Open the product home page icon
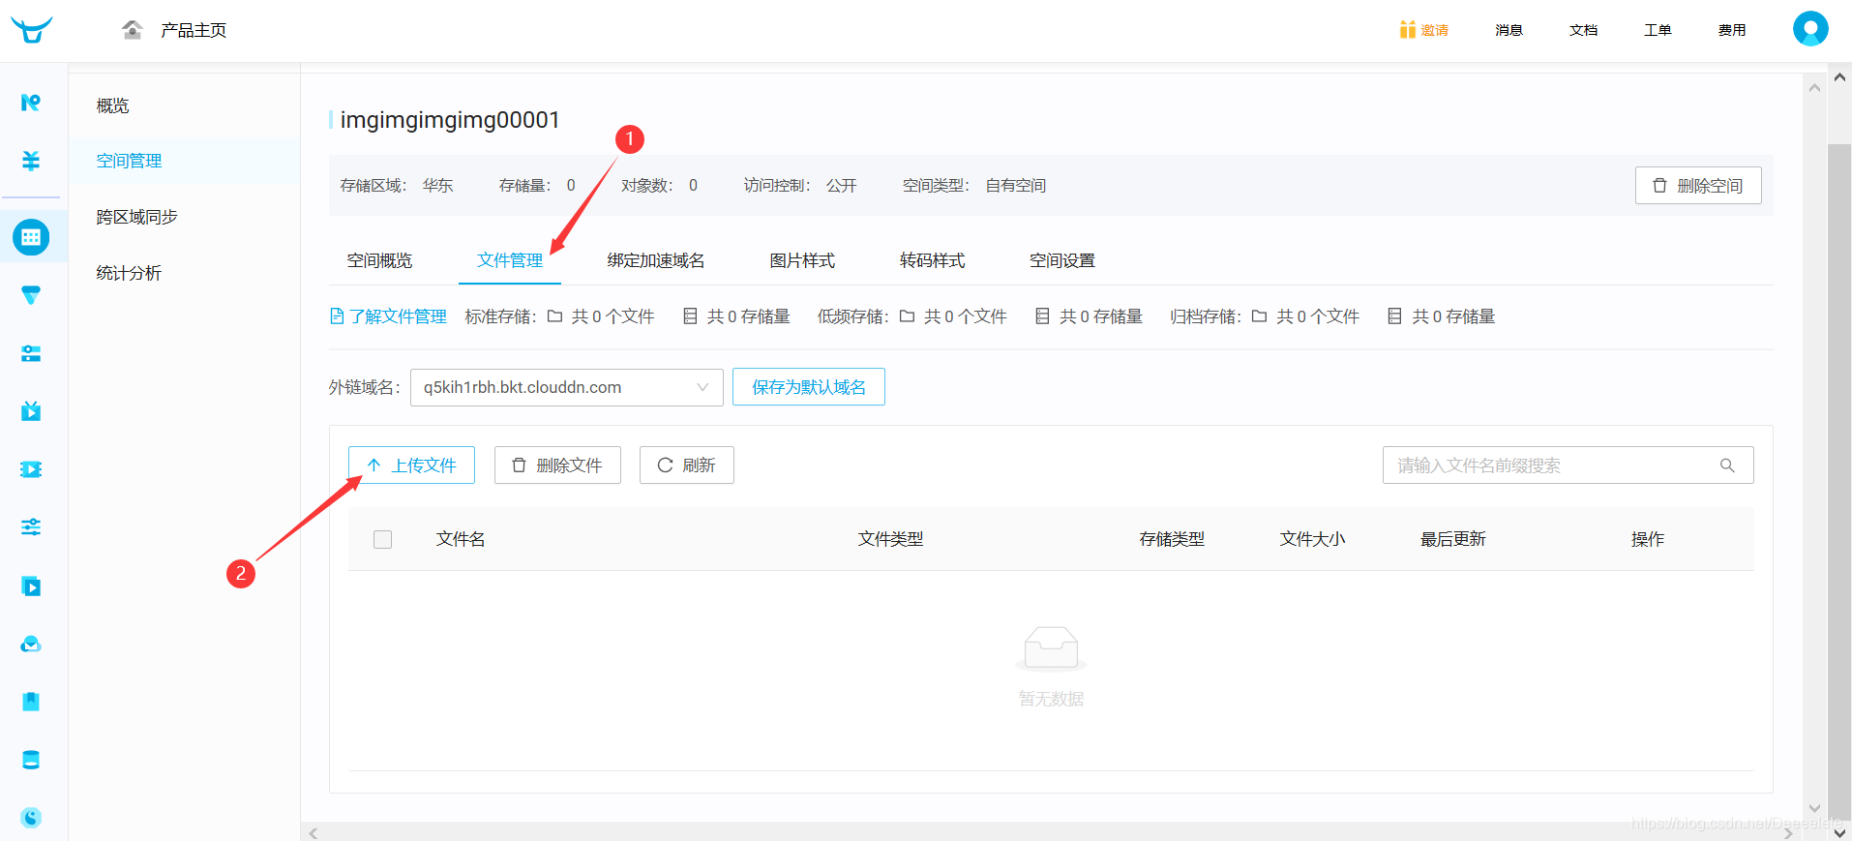 click(x=133, y=30)
